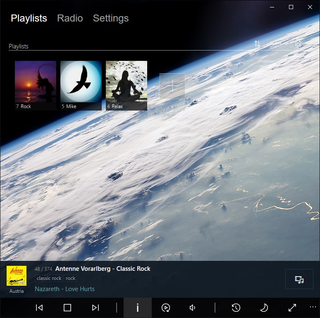Skip to next station

96,308
